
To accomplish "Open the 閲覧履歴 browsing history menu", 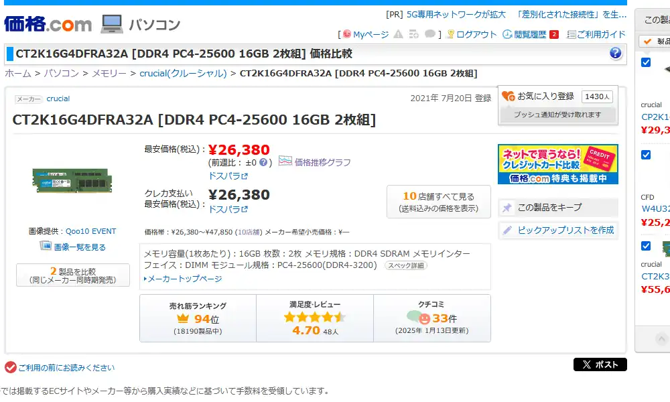I will (525, 34).
